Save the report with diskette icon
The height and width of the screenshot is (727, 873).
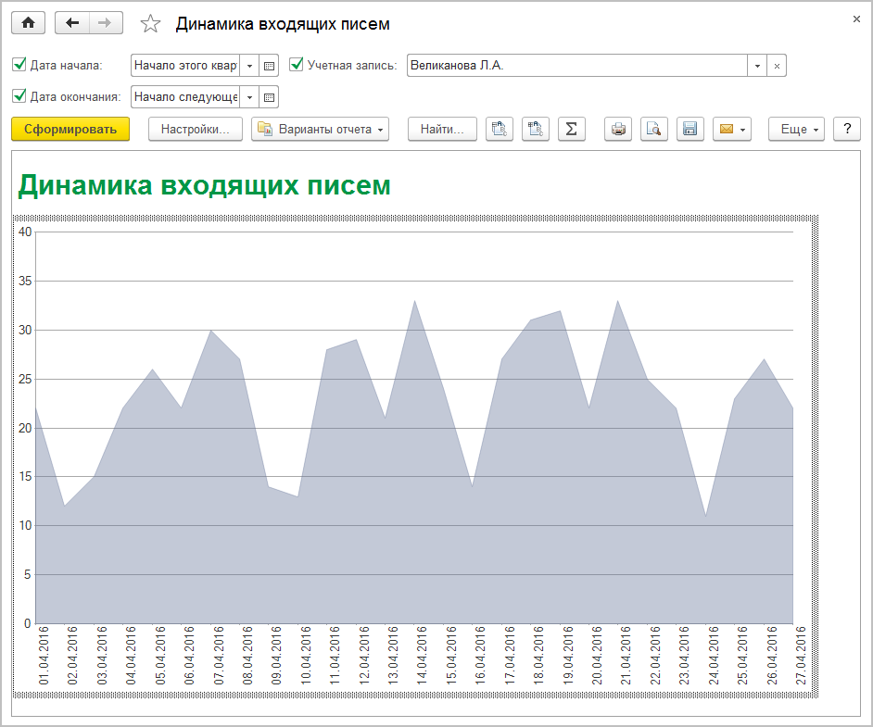click(690, 129)
